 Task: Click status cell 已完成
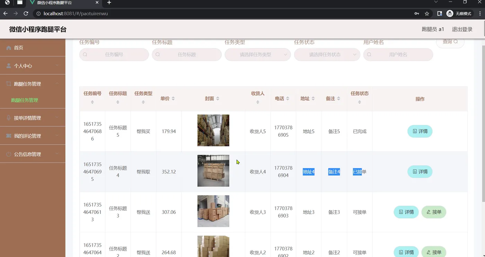click(360, 131)
